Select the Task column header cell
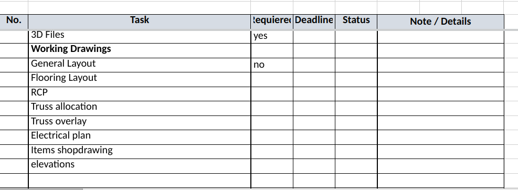Image resolution: width=518 pixels, height=190 pixels. (x=140, y=22)
